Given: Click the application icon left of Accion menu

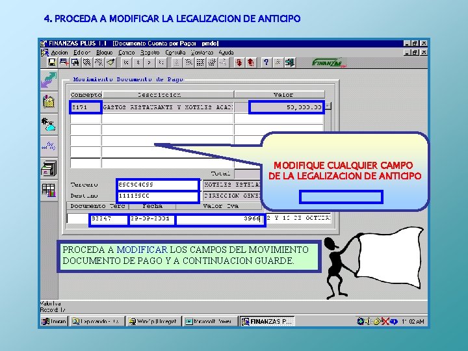Looking at the screenshot, I should [x=45, y=53].
